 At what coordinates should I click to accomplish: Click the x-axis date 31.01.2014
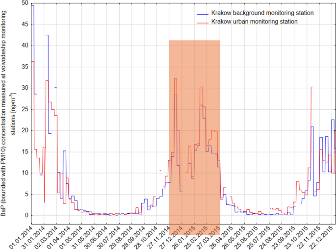point(34,238)
